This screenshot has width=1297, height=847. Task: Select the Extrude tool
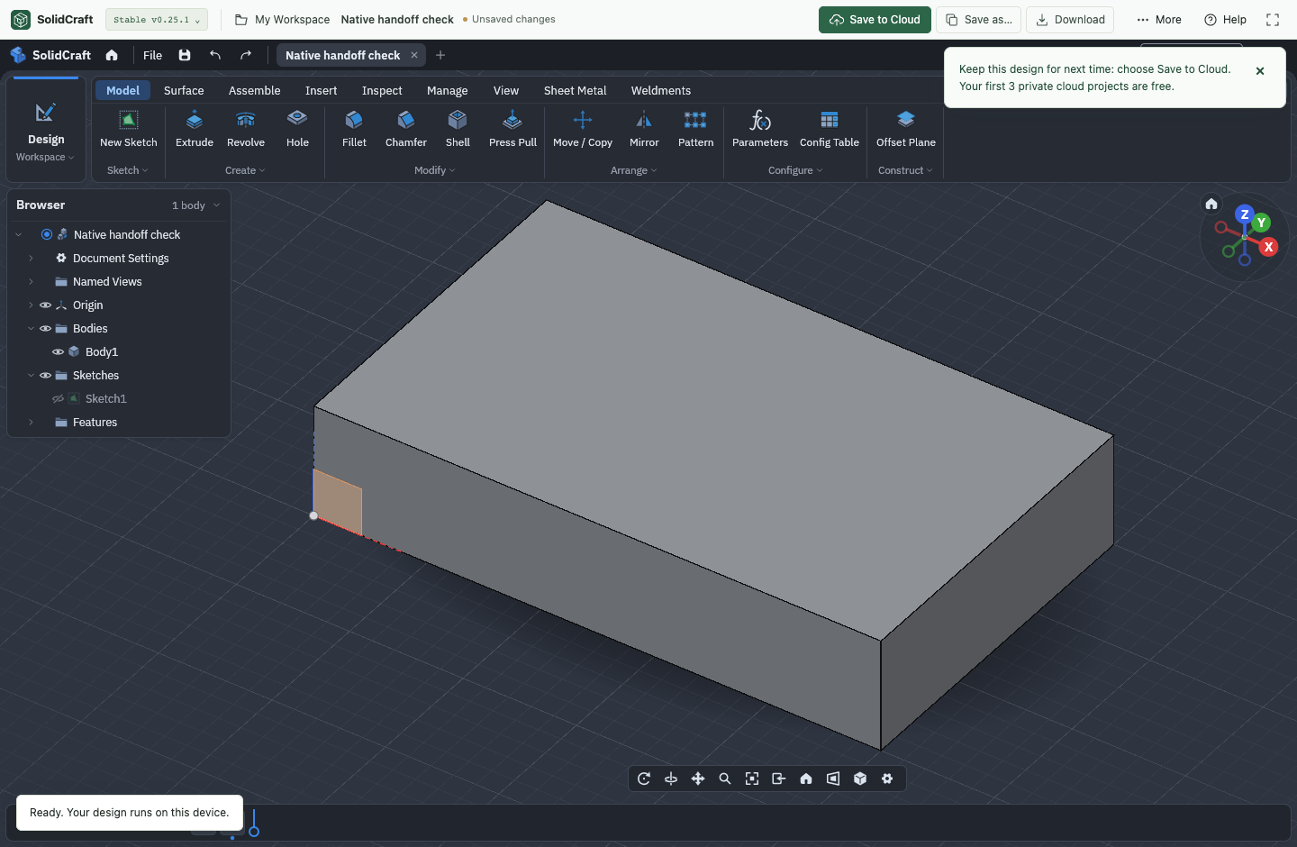pyautogui.click(x=195, y=129)
